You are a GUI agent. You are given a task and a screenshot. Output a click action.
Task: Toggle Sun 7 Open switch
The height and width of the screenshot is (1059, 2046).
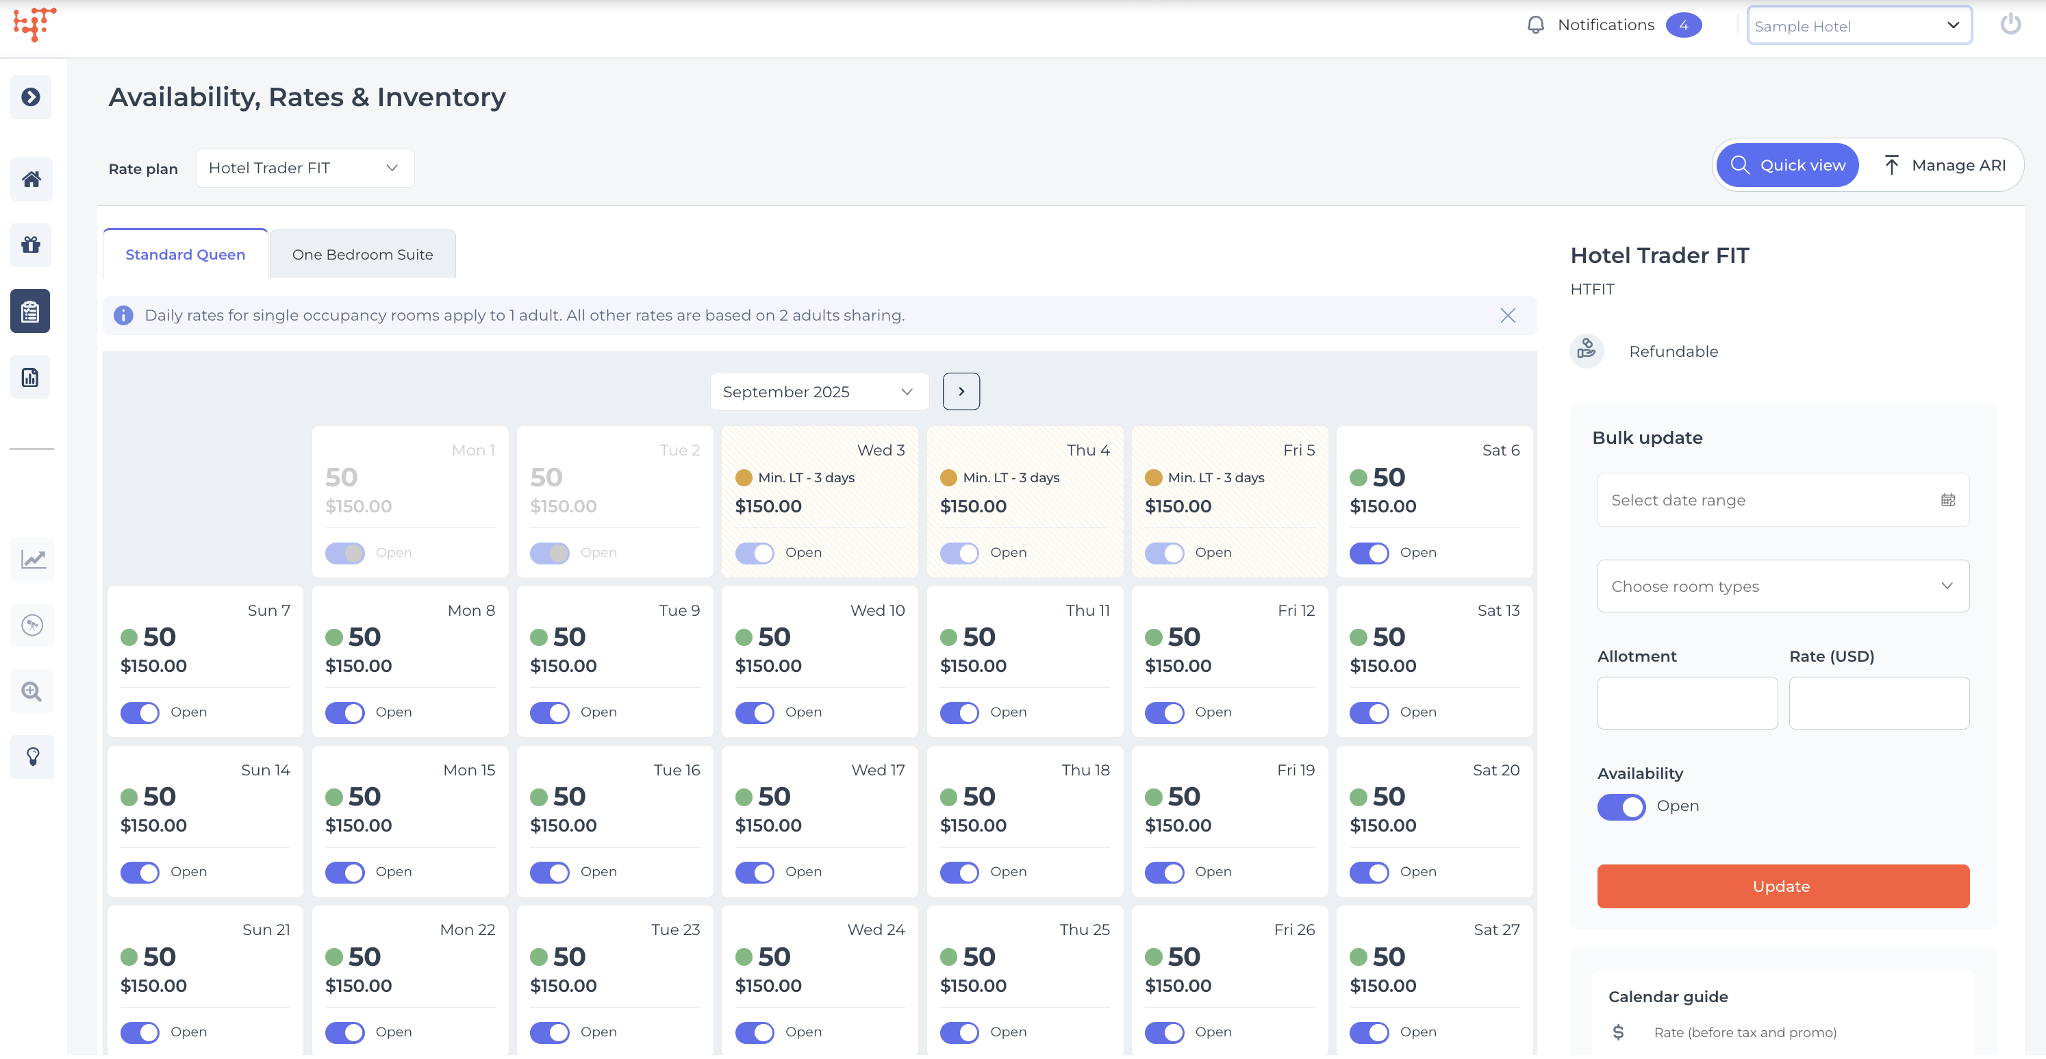pos(140,712)
